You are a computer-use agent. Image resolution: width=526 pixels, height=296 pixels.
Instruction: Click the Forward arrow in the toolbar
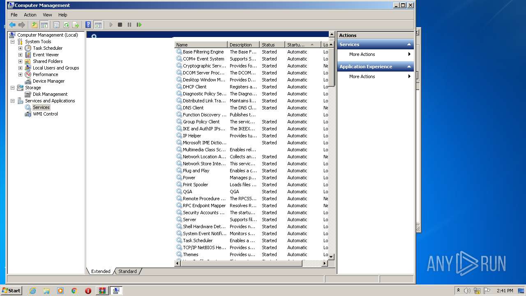click(22, 25)
